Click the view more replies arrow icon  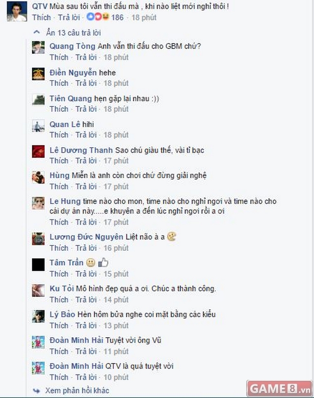pos(37,391)
